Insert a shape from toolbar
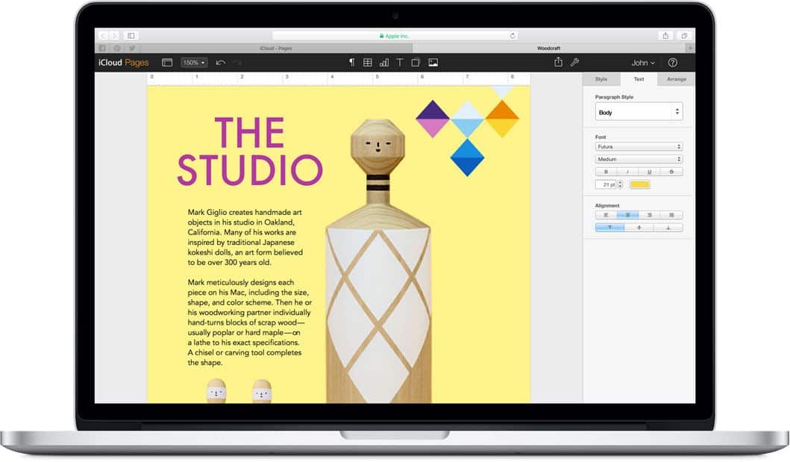Viewport: 790px width, 462px height. 416,62
